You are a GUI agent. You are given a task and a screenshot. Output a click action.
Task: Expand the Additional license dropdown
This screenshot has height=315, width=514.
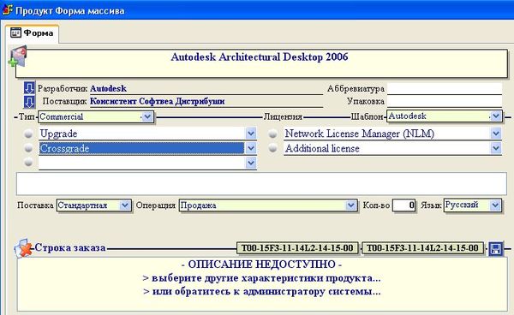click(x=496, y=148)
